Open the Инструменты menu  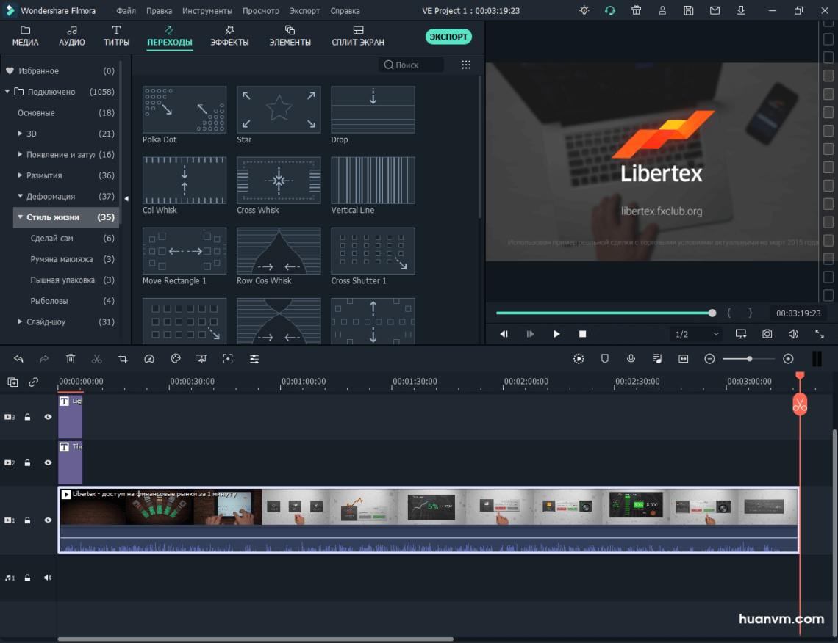[x=207, y=11]
